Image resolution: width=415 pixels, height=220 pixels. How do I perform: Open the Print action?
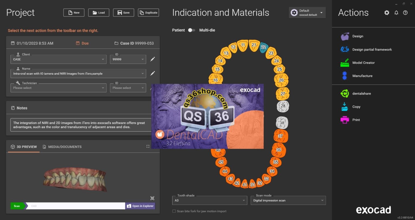click(x=356, y=120)
